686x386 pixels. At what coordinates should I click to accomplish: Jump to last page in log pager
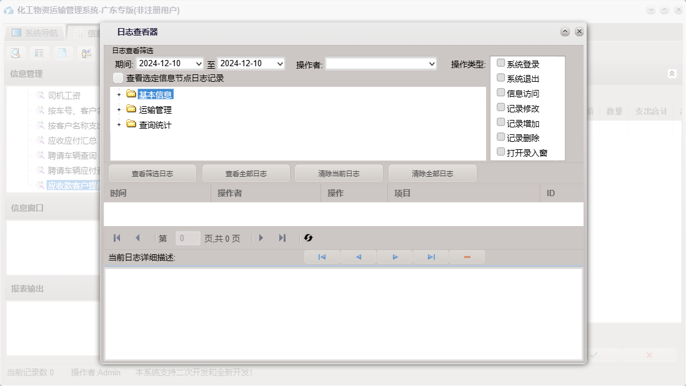(x=282, y=238)
